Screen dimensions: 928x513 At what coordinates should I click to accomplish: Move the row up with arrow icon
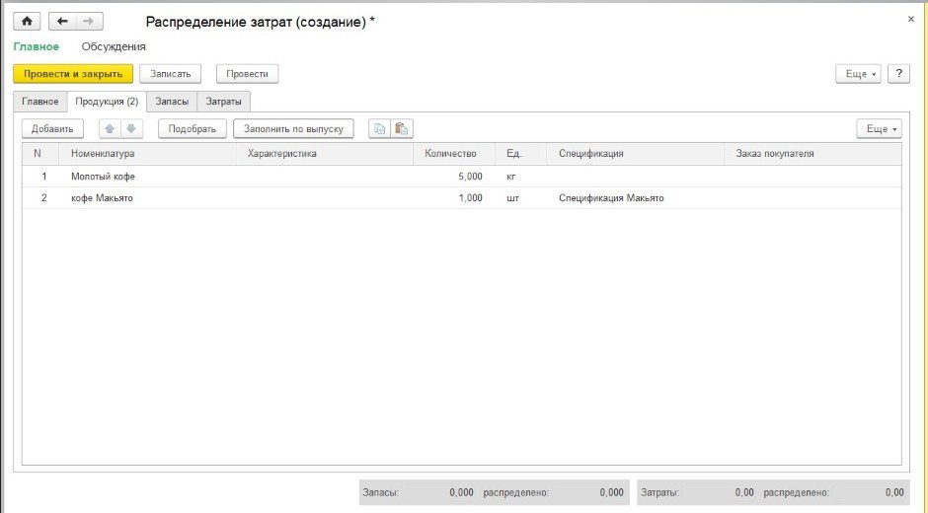110,129
